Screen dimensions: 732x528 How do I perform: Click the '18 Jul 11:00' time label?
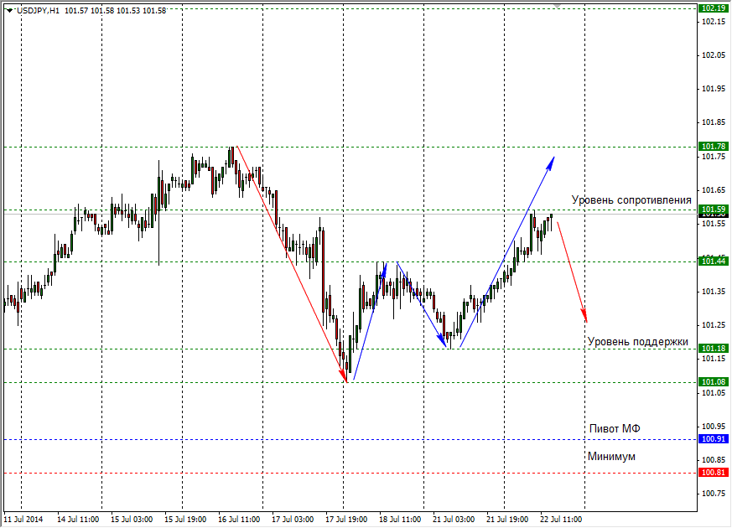(x=400, y=519)
